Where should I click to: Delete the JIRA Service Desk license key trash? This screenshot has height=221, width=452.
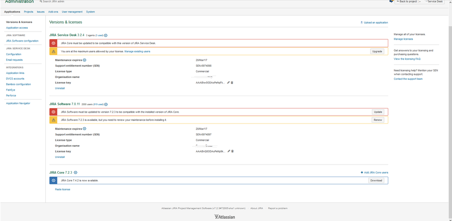pos(232,83)
